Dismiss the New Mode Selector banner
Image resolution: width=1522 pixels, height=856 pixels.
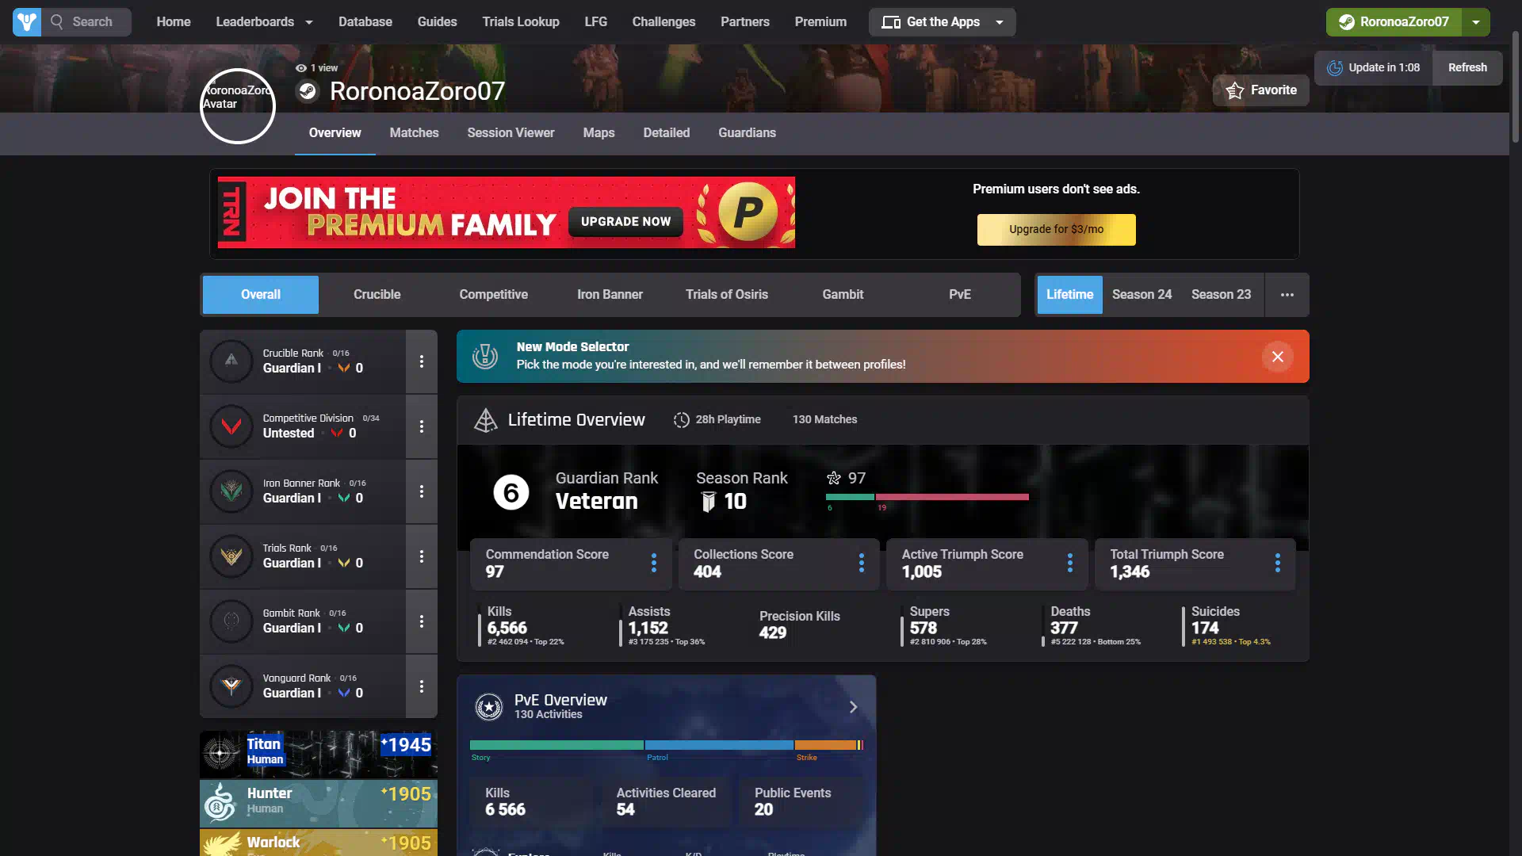1278,357
